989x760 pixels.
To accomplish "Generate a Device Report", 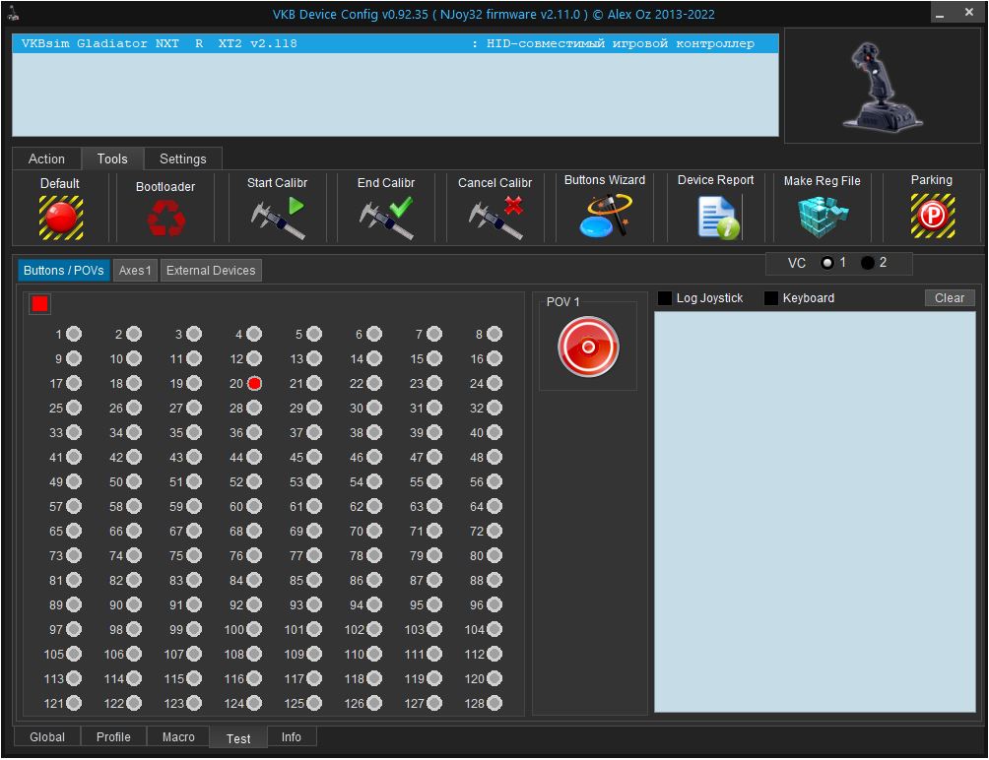I will [x=716, y=217].
